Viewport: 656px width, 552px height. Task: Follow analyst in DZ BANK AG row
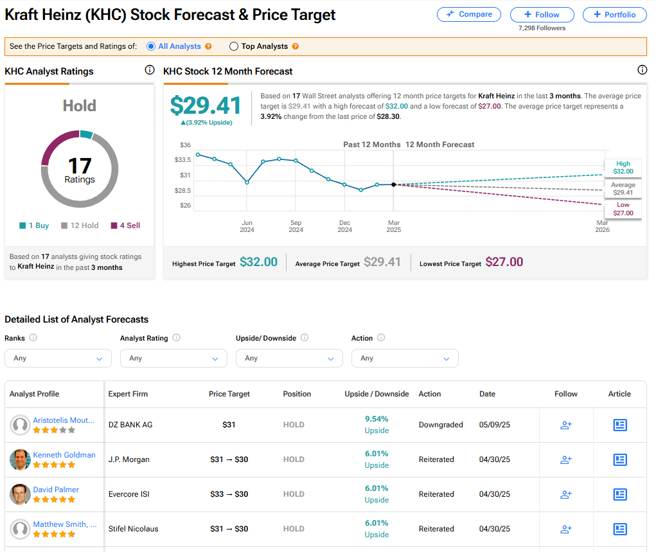click(x=566, y=425)
